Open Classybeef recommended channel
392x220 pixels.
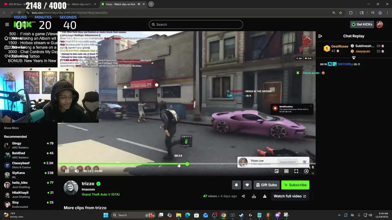[x=28, y=165]
